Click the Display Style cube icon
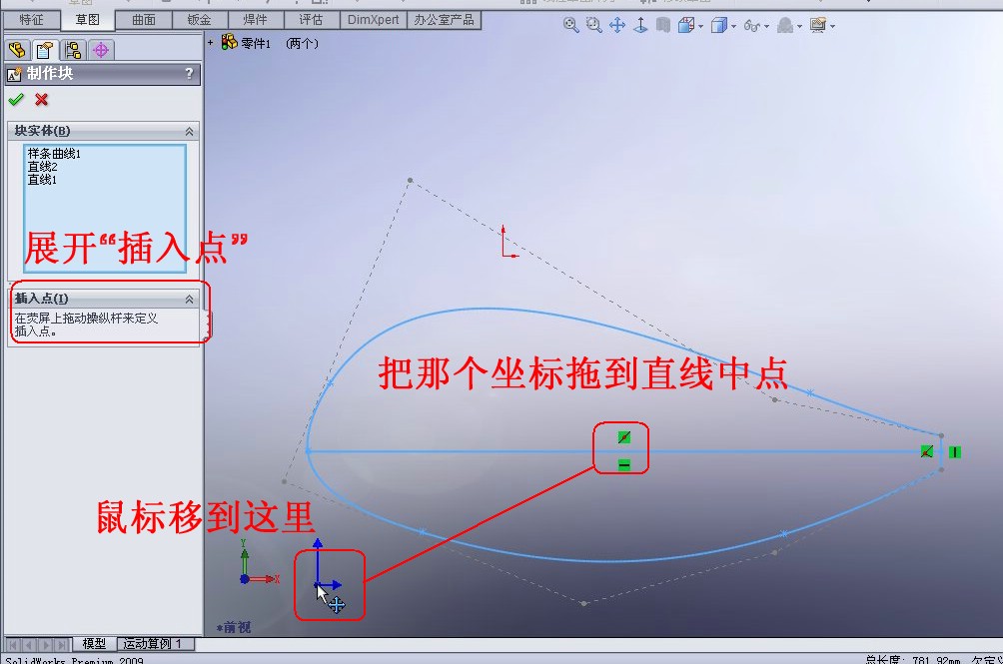 click(x=719, y=26)
